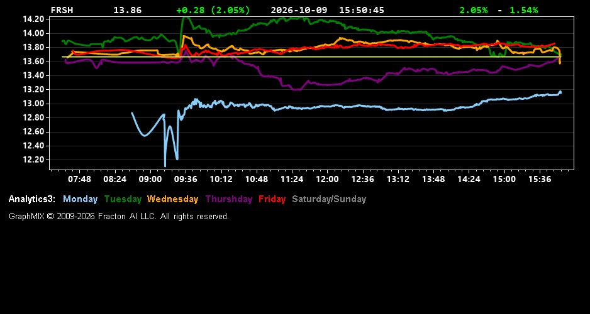Click the FRSH ticker symbol

click(62, 11)
